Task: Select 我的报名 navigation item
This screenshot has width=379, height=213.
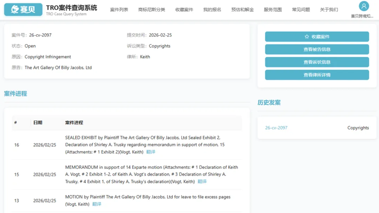Action: coord(212,10)
